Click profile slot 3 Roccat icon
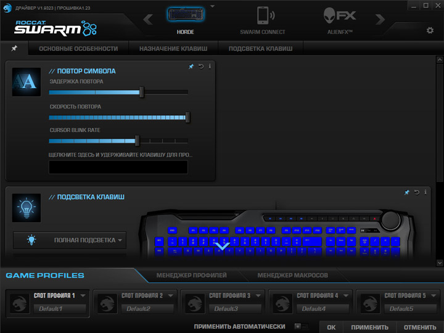444x333 pixels. coord(195,303)
